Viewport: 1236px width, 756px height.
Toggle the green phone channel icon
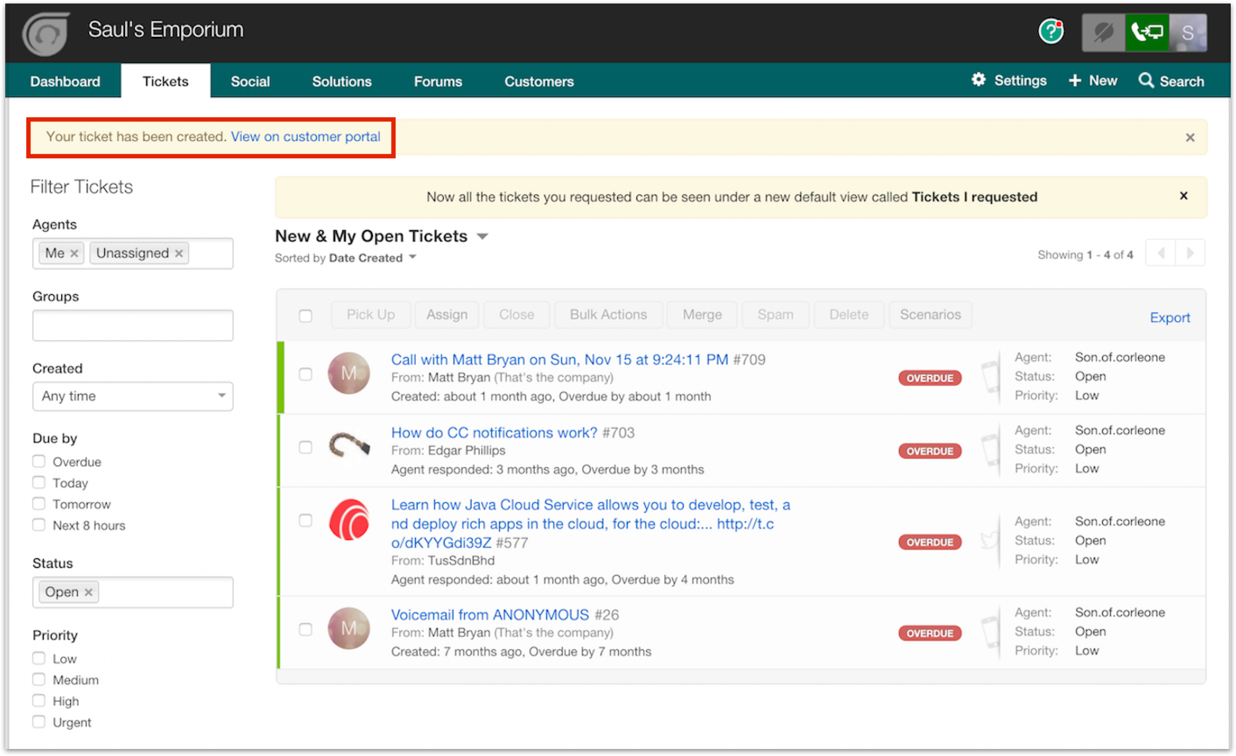click(1147, 31)
